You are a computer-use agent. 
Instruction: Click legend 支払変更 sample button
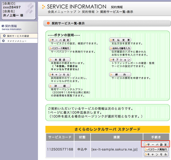[x=120, y=40]
